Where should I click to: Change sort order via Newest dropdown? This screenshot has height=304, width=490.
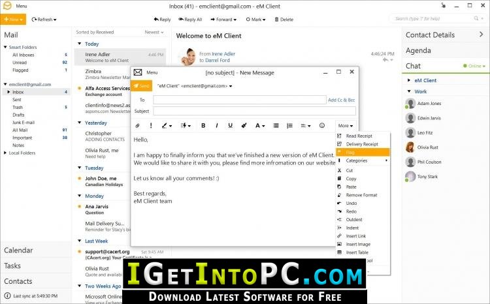click(154, 32)
